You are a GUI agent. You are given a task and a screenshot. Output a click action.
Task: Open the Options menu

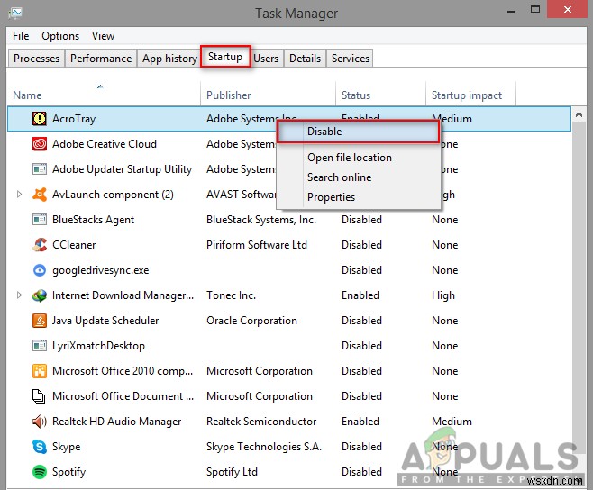click(60, 36)
